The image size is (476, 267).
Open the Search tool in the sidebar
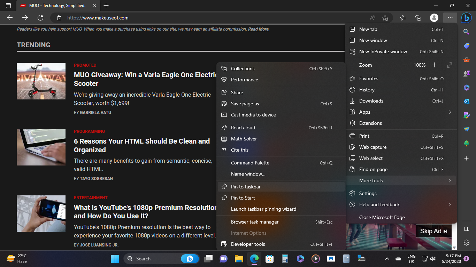[x=467, y=31]
